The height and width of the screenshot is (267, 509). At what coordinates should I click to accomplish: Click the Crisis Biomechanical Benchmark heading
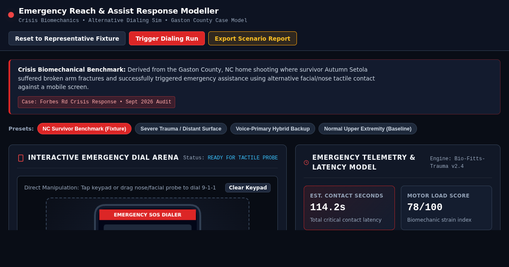click(72, 70)
